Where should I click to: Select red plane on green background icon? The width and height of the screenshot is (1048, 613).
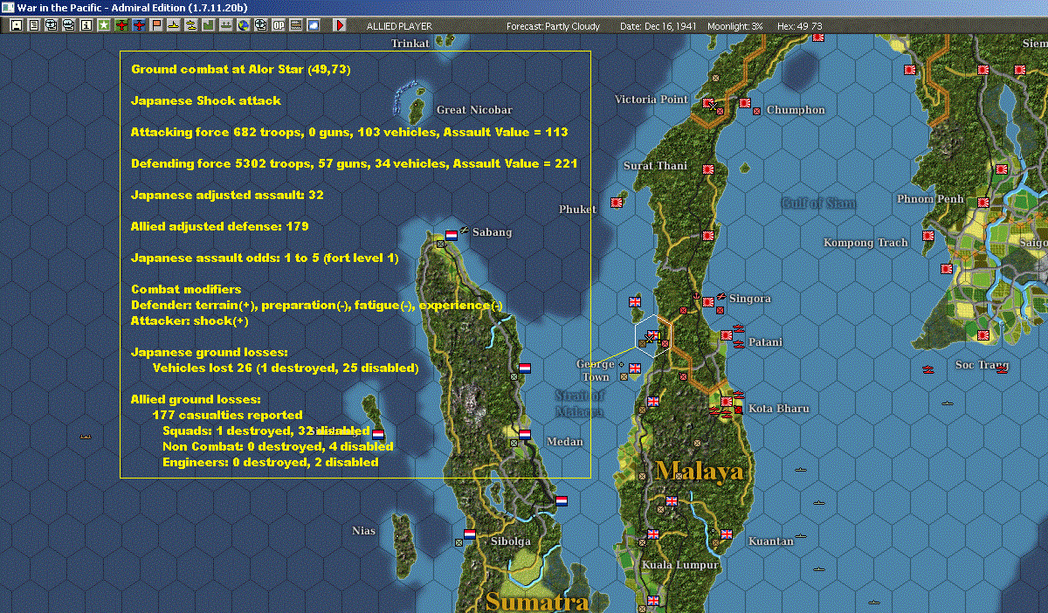coord(121,25)
